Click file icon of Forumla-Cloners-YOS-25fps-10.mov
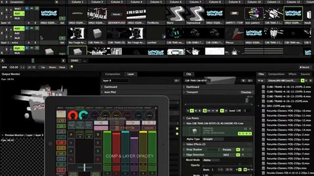The image size is (314, 176). tap(263, 111)
